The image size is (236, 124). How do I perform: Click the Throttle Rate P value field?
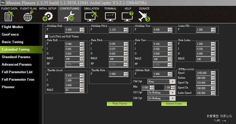pyautogui.click(x=116, y=74)
